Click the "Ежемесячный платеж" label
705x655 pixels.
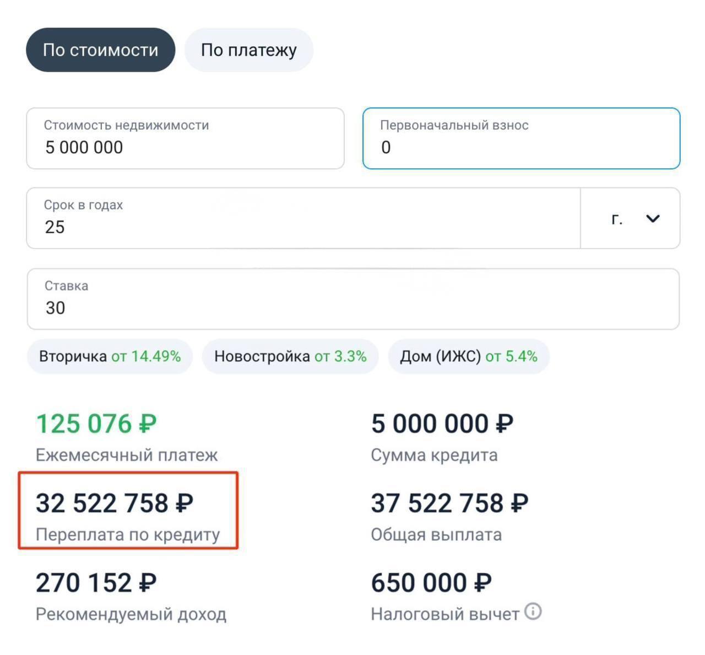click(x=127, y=455)
